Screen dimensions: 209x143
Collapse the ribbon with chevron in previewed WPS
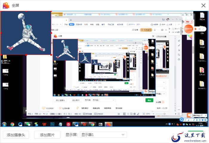[x=179, y=24]
